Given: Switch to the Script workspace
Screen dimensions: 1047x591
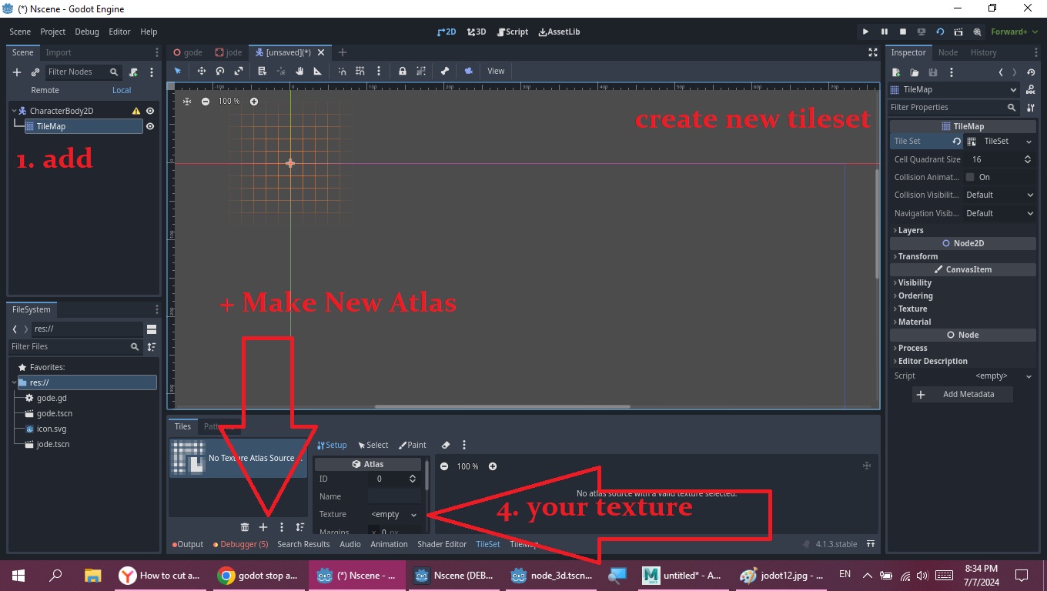Looking at the screenshot, I should (x=512, y=32).
